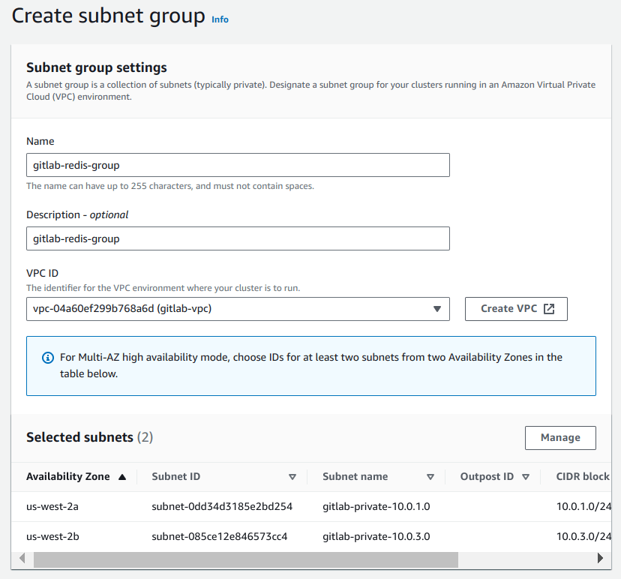This screenshot has width=621, height=579.
Task: Select the Name text field
Action: point(238,165)
